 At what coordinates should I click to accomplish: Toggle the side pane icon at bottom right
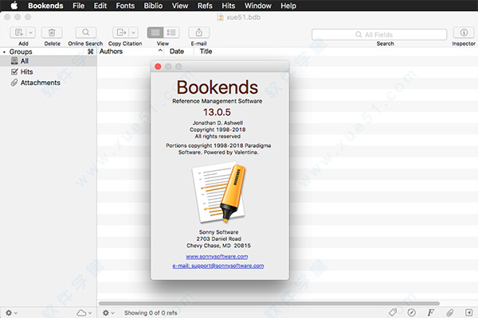[x=468, y=312]
